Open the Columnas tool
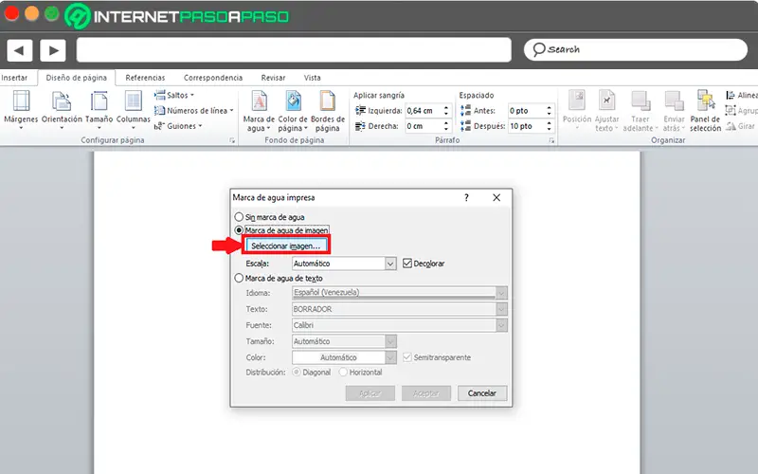This screenshot has height=474, width=758. [133, 110]
